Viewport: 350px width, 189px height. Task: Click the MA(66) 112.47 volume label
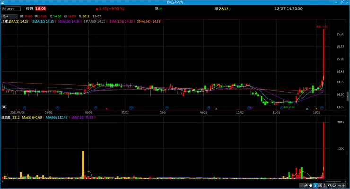pos(56,118)
